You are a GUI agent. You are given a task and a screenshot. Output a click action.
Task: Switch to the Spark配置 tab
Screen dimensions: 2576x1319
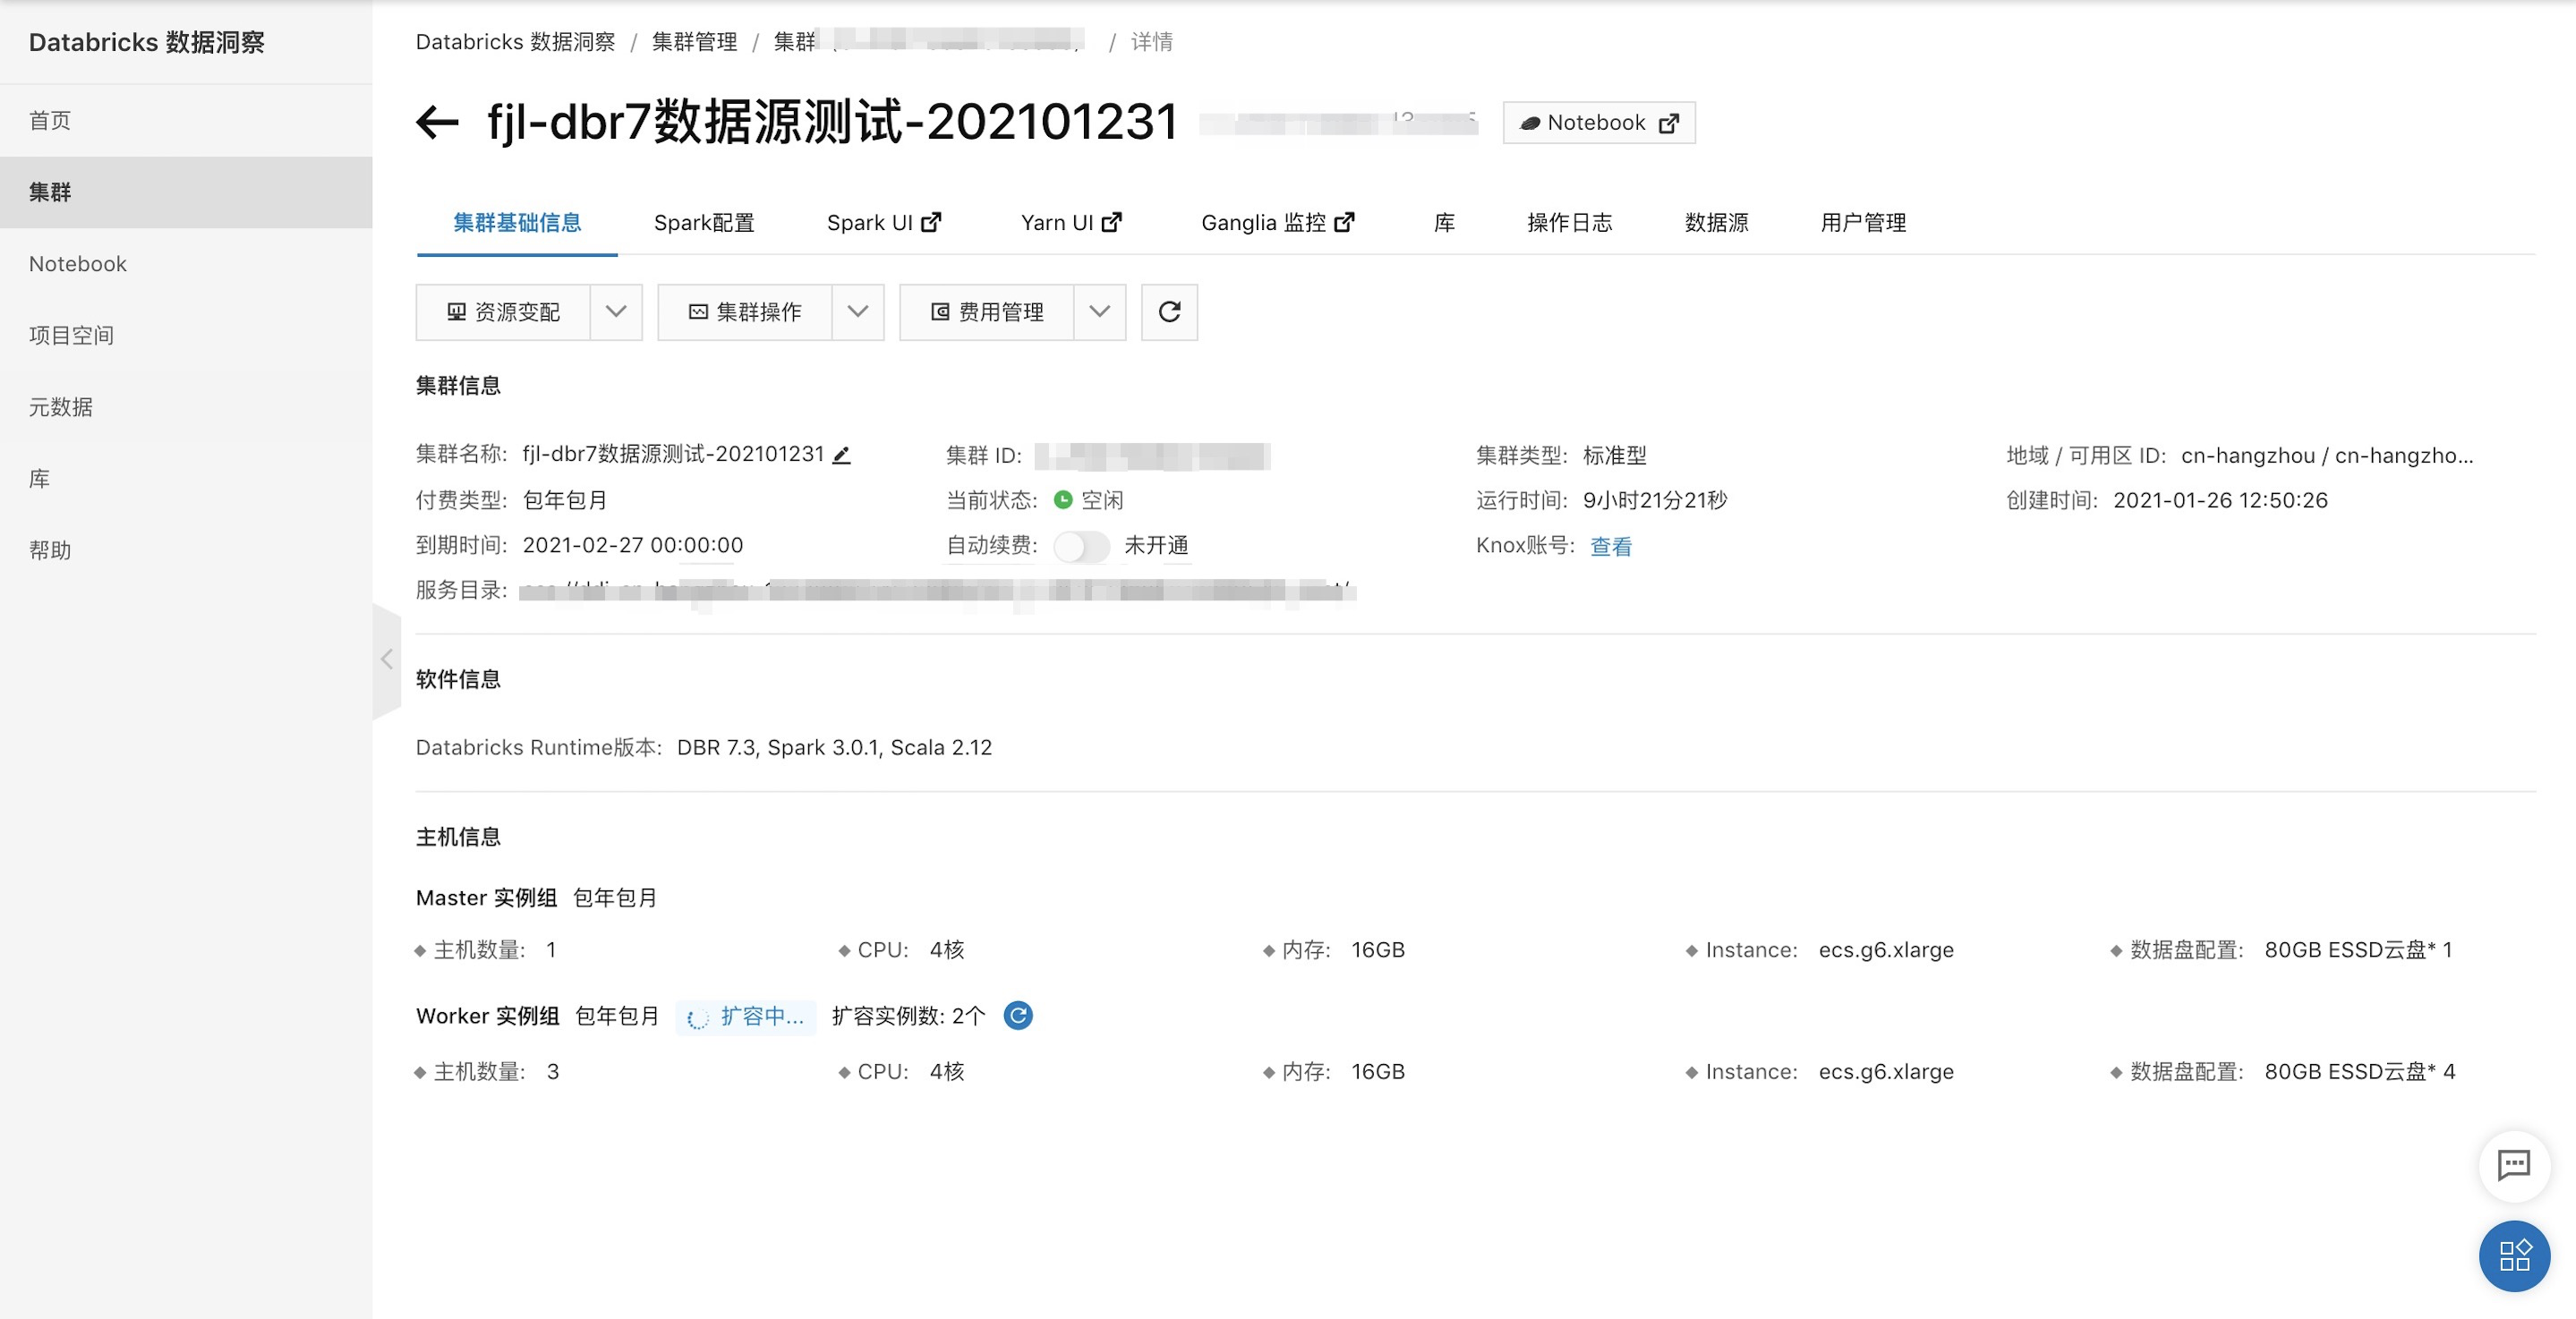click(704, 223)
